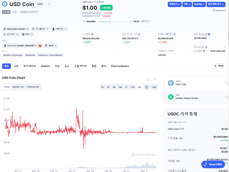The width and height of the screenshot is (229, 172).
Task: Click the USD Coin logo icon
Action: click(5, 4)
